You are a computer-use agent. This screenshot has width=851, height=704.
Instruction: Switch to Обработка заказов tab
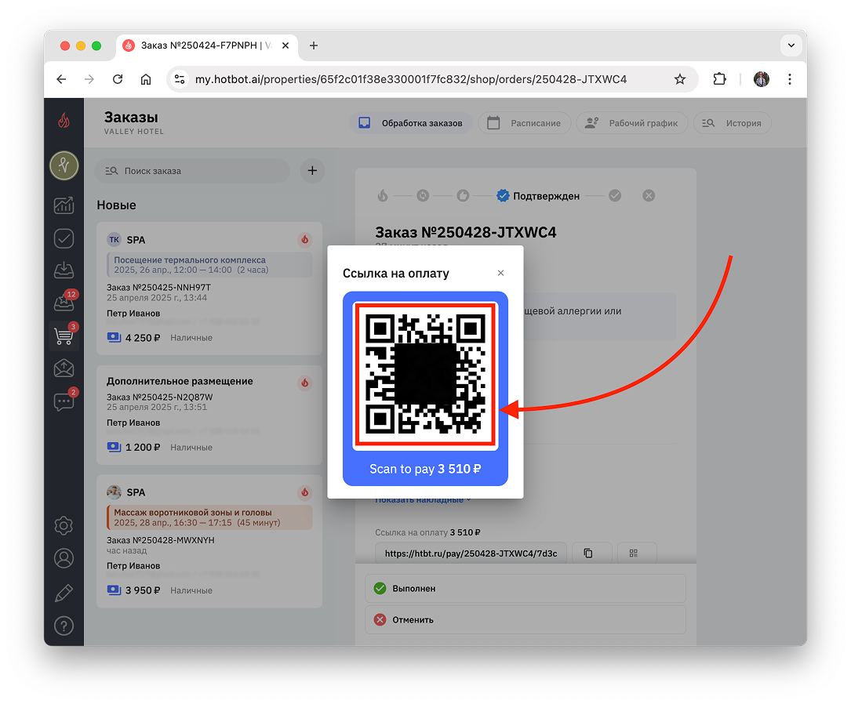click(x=411, y=123)
